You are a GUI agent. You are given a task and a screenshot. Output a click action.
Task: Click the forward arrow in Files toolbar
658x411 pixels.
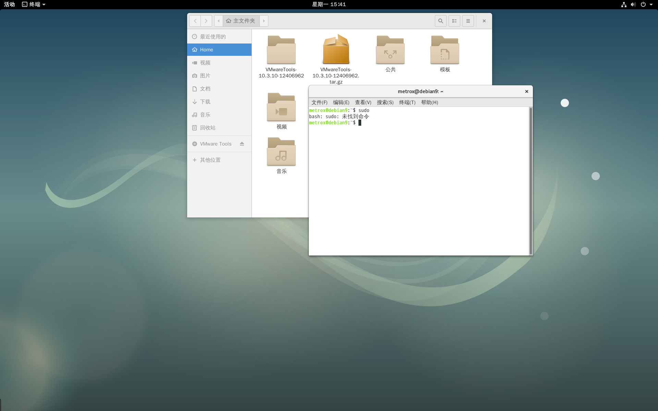(x=206, y=21)
